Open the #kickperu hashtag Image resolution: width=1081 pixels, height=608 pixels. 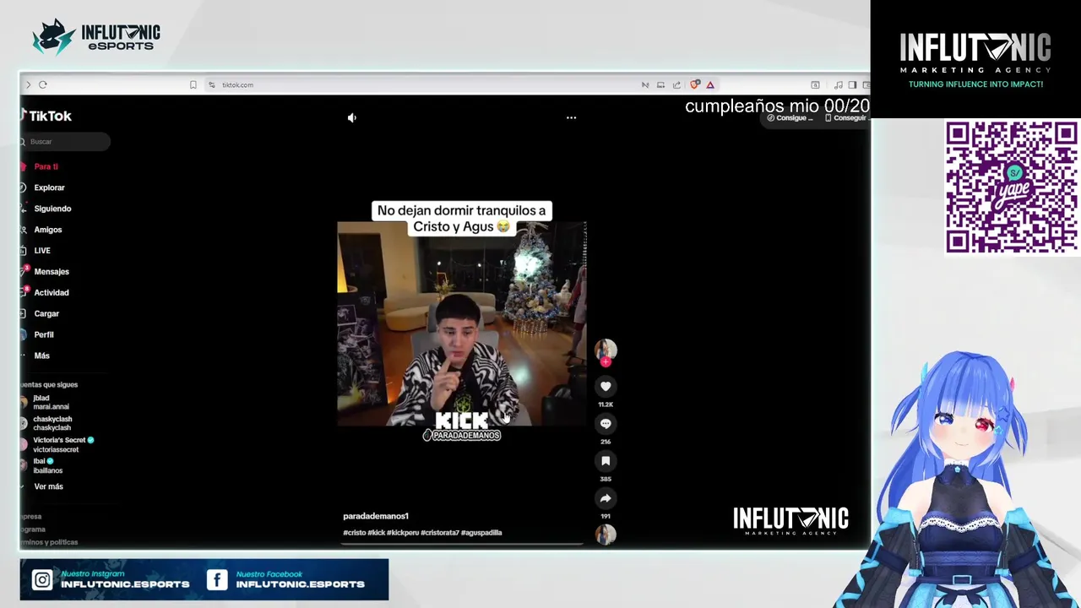click(x=403, y=533)
